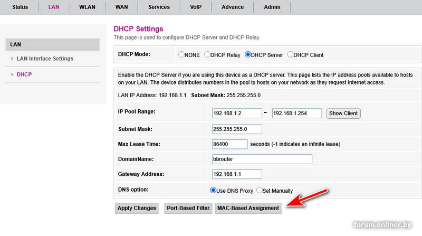Click the Max Lease Time field
The height and width of the screenshot is (236, 422).
click(x=229, y=144)
